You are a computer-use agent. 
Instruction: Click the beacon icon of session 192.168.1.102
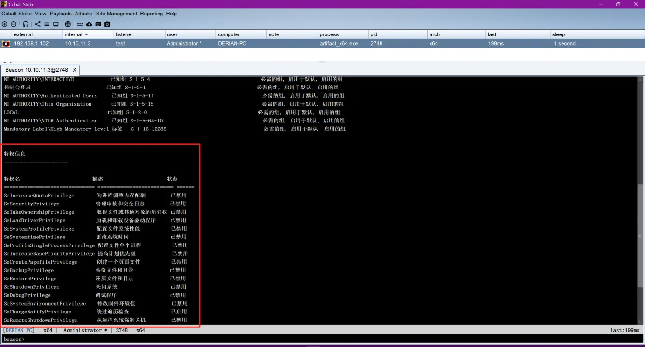(6, 43)
